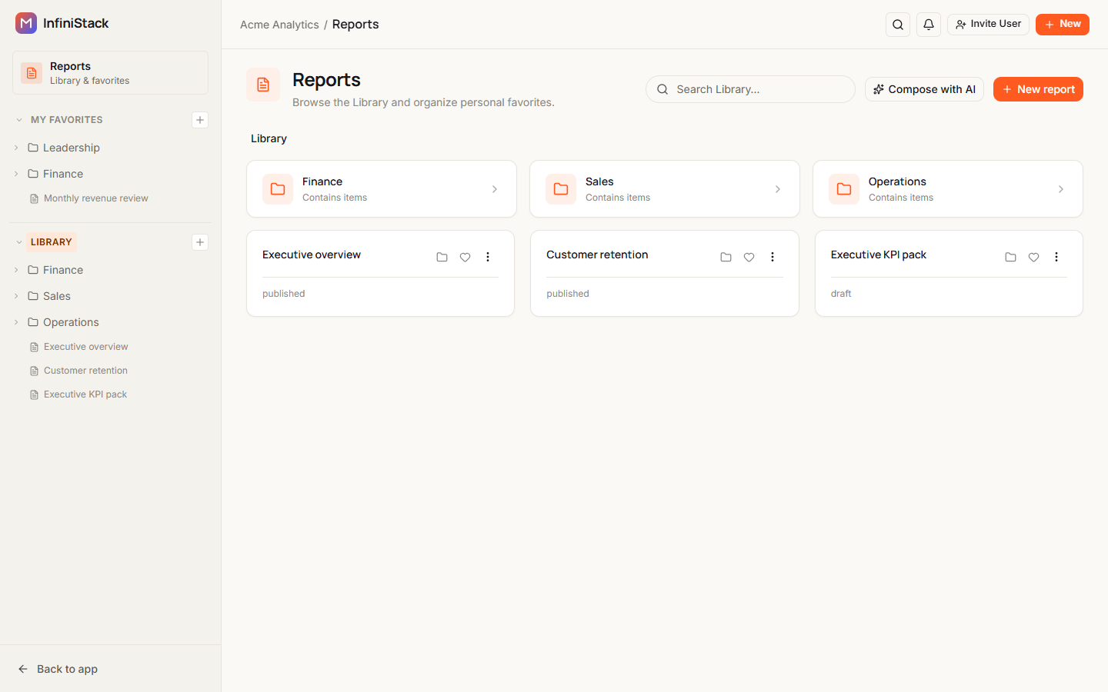Image resolution: width=1108 pixels, height=692 pixels.
Task: Click Operations card folder icon
Action: tap(844, 189)
